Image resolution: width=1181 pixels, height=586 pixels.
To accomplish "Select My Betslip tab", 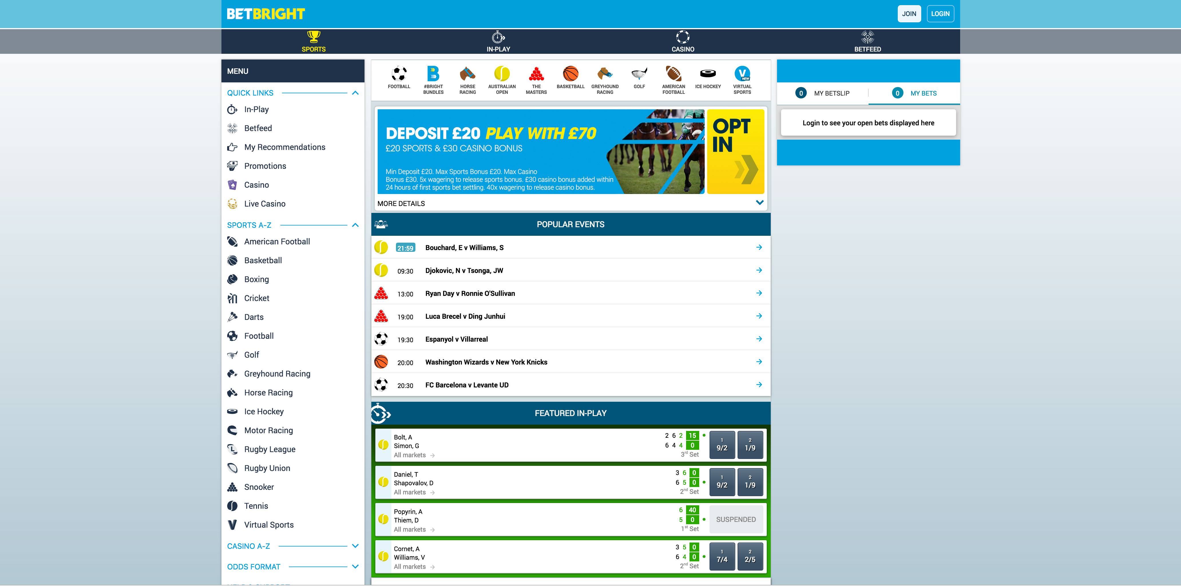I will coord(823,93).
